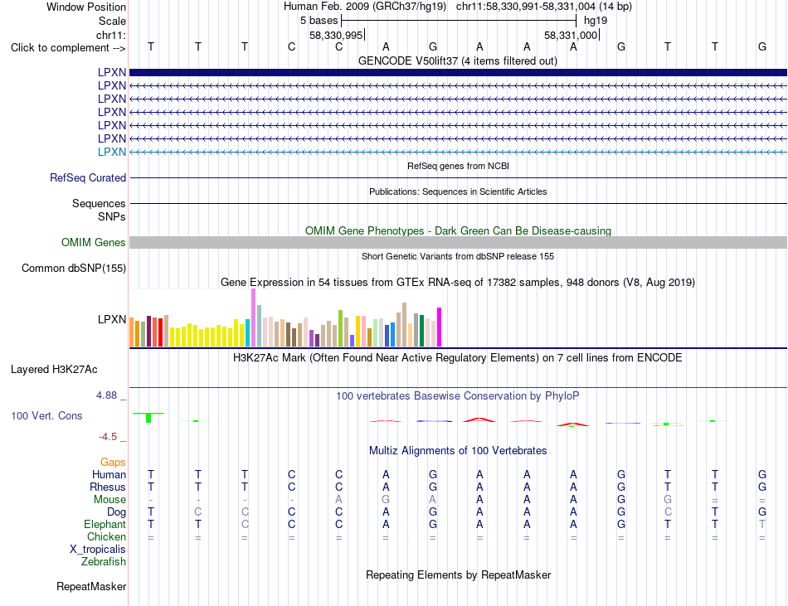Open Multiz Alignments of 100 Vertebrates title

[458, 451]
